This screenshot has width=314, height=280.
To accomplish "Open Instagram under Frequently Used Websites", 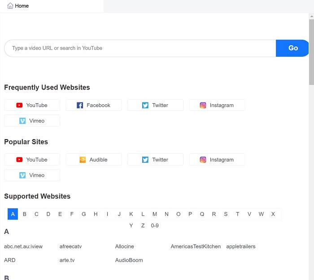I will click(217, 105).
